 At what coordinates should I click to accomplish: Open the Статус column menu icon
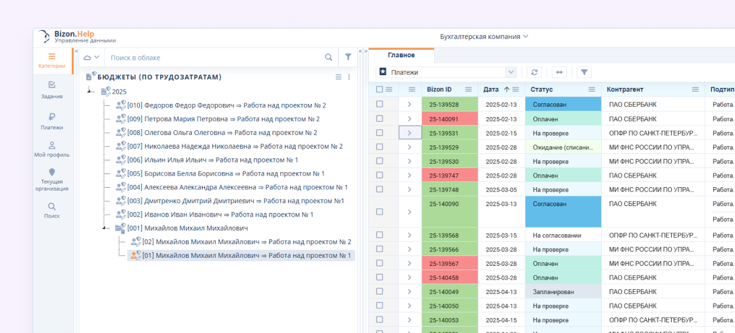[x=592, y=90]
